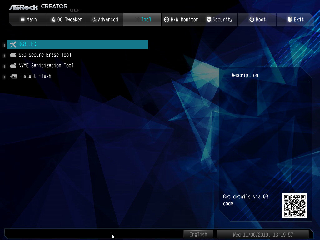
Task: Click the date and time display
Action: 263,234
